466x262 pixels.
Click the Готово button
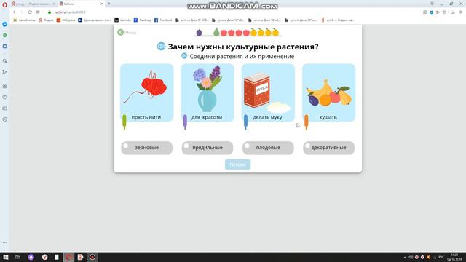click(x=238, y=164)
